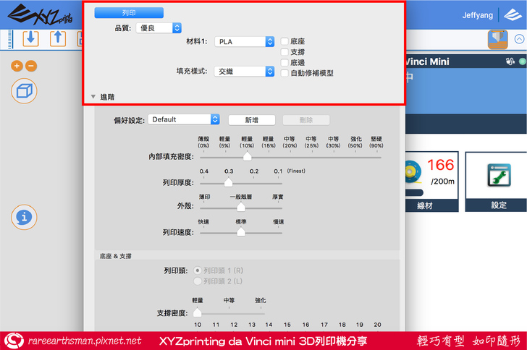Click the export (up arrow) toolbar icon

pyautogui.click(x=58, y=38)
